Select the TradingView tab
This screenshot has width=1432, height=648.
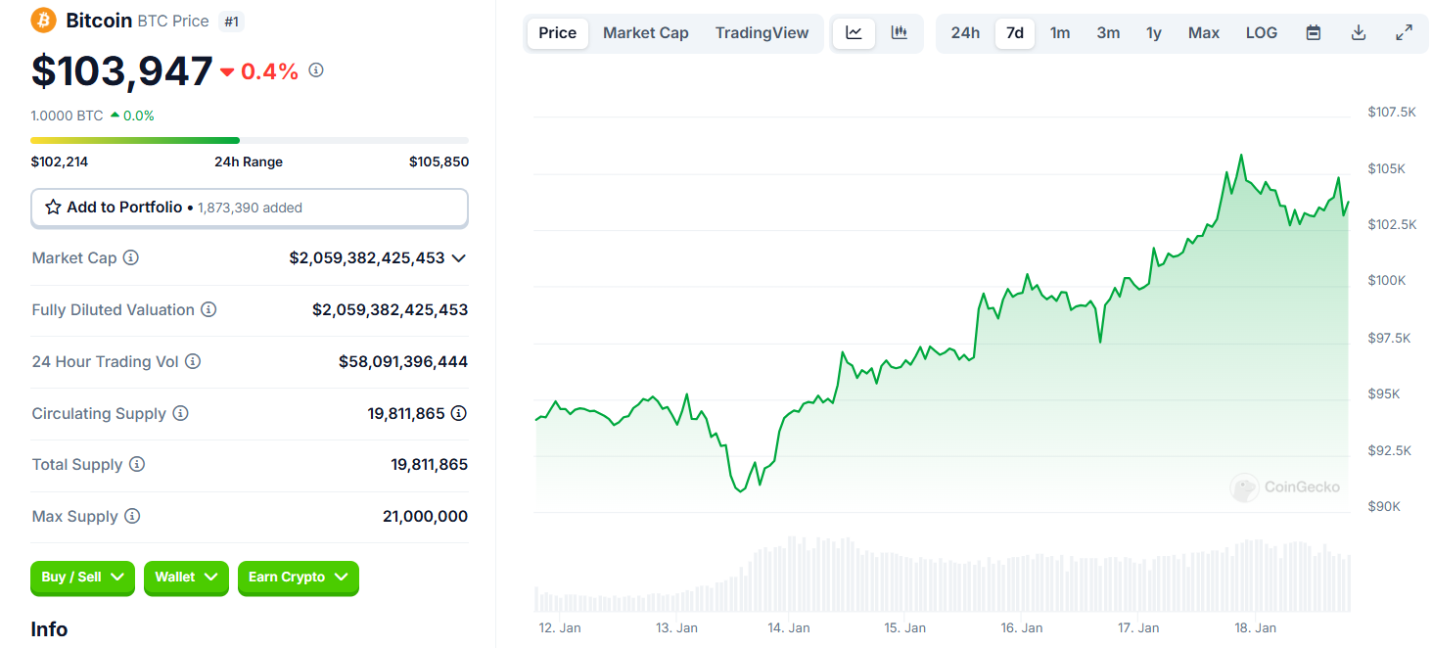[762, 33]
